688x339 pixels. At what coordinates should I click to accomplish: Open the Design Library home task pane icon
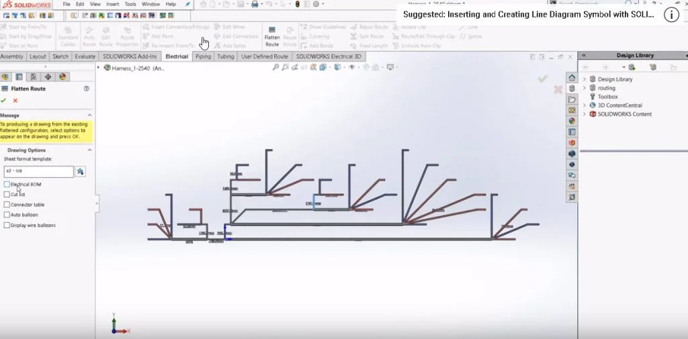(x=572, y=78)
